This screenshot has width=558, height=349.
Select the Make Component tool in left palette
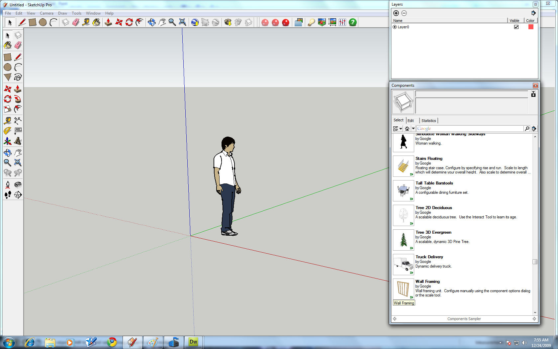coord(18,35)
